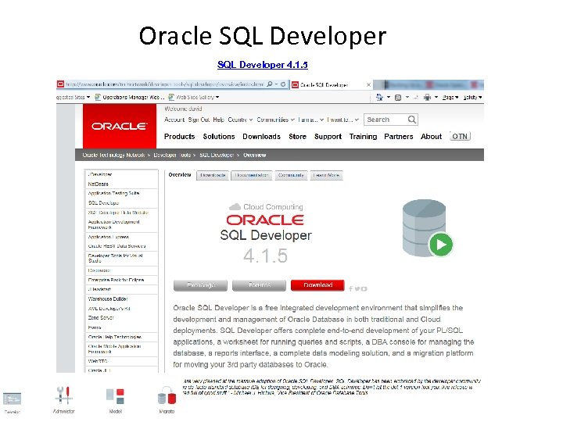
Task: Open the SQL Developer 4.1.5 slide hyperlink
Action: pos(263,65)
